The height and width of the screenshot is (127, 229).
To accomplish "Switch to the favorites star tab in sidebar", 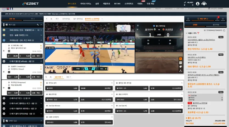I will pyautogui.click(x=33, y=19).
